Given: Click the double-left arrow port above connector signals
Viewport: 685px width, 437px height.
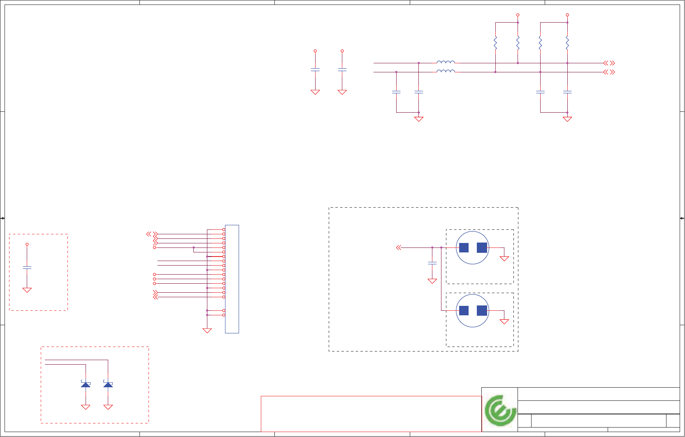Looking at the screenshot, I should coord(149,234).
